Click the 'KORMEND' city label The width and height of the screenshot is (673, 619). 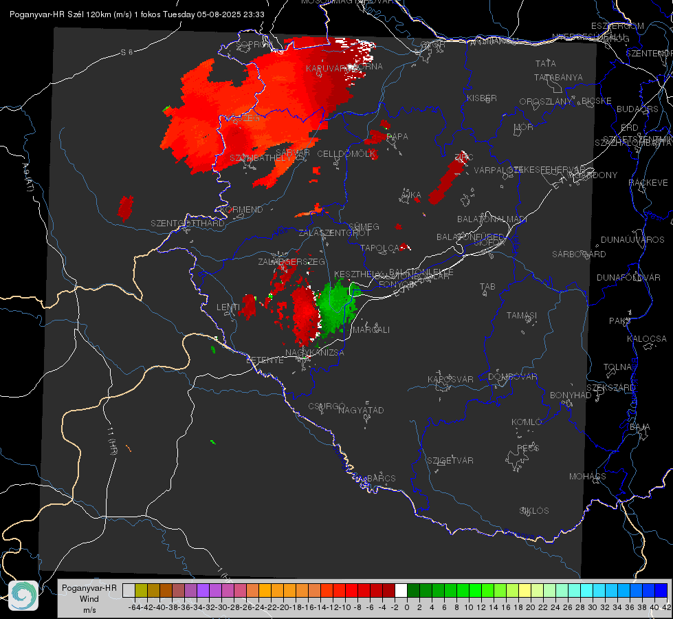(242, 210)
